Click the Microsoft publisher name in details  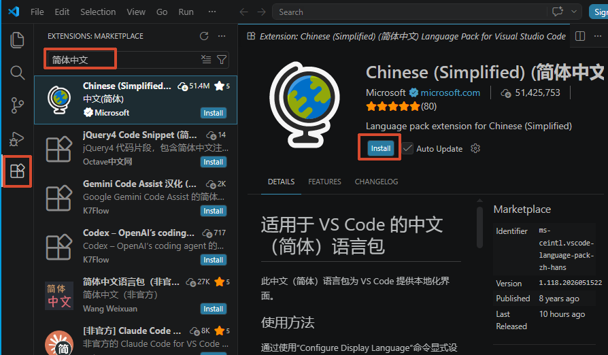coord(386,92)
